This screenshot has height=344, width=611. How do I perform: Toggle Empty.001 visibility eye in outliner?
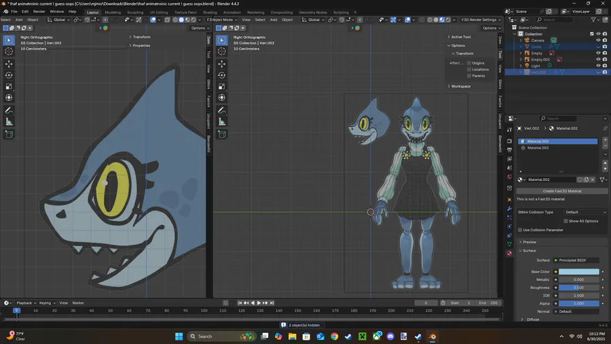(598, 59)
